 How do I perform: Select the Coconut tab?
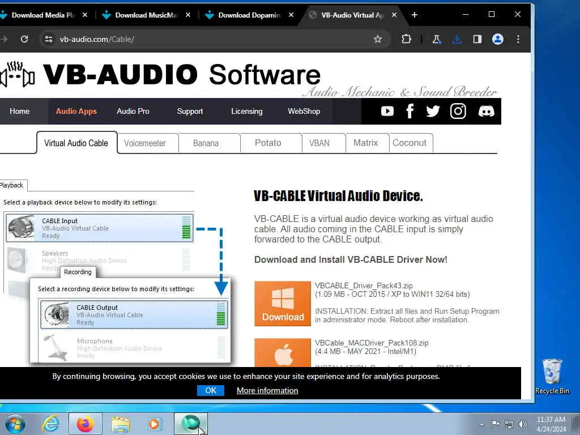tap(411, 143)
